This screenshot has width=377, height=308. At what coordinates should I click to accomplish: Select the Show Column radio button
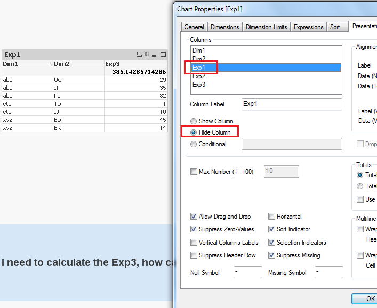194,121
